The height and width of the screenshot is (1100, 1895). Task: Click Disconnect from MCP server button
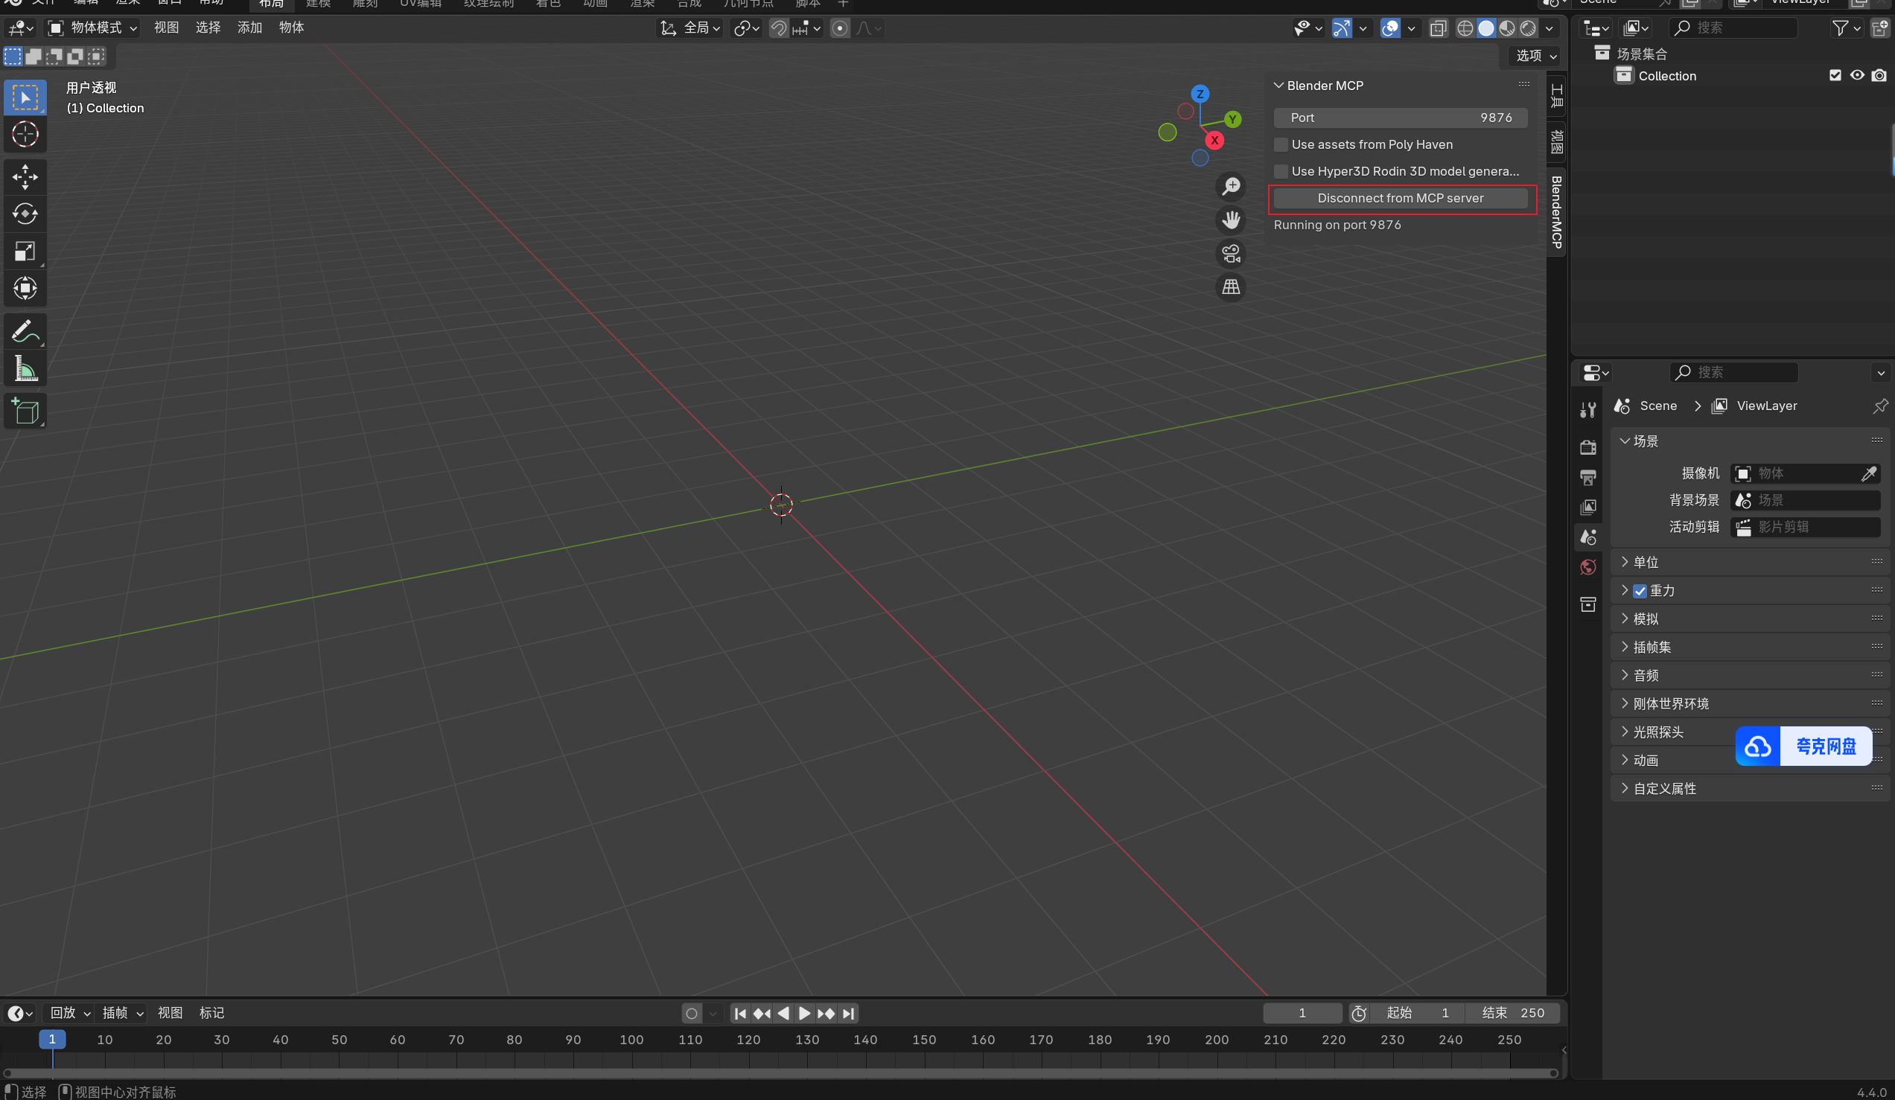(x=1400, y=199)
